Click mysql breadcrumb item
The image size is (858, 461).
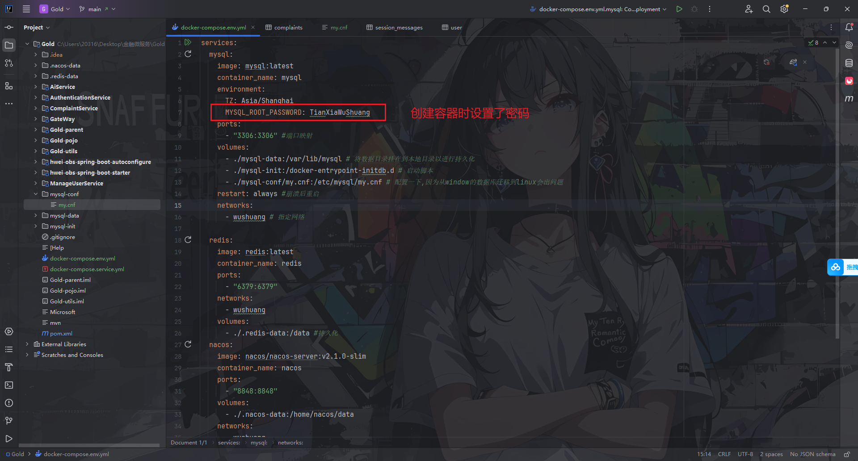pos(259,443)
